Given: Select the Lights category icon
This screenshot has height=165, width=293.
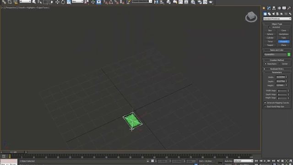Looking at the screenshot, I should coord(273,14).
